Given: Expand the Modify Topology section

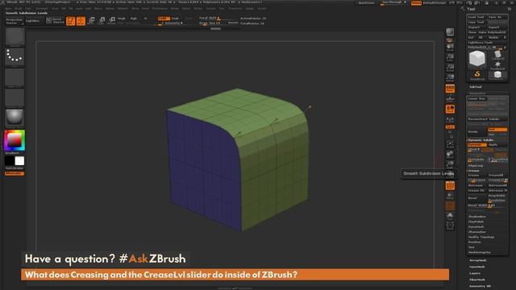Looking at the screenshot, I should click(481, 237).
